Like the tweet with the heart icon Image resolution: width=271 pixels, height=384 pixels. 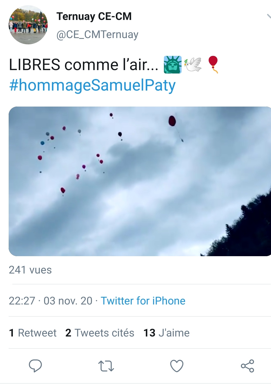coord(177,366)
